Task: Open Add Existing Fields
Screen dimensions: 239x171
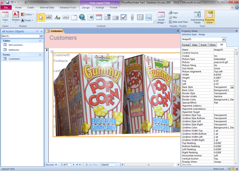Action: [x=197, y=17]
